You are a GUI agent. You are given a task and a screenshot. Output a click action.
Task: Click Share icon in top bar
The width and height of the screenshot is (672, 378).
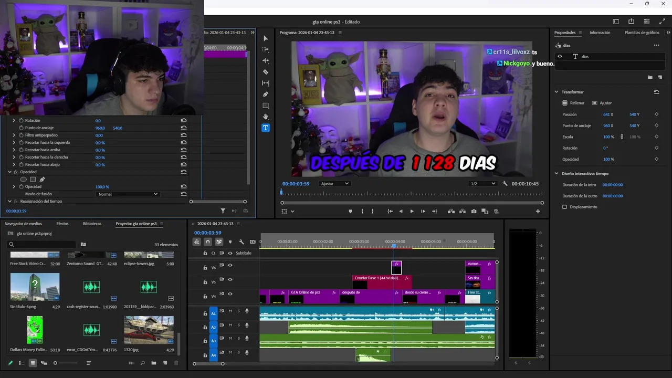point(631,22)
